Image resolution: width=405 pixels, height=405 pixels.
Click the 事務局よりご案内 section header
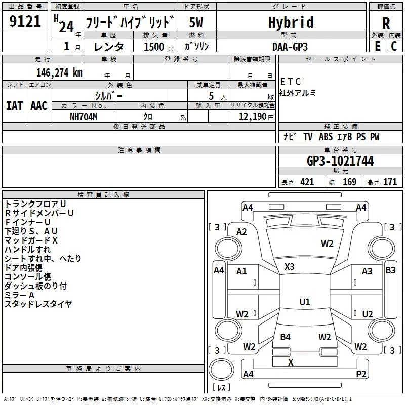click(x=103, y=369)
